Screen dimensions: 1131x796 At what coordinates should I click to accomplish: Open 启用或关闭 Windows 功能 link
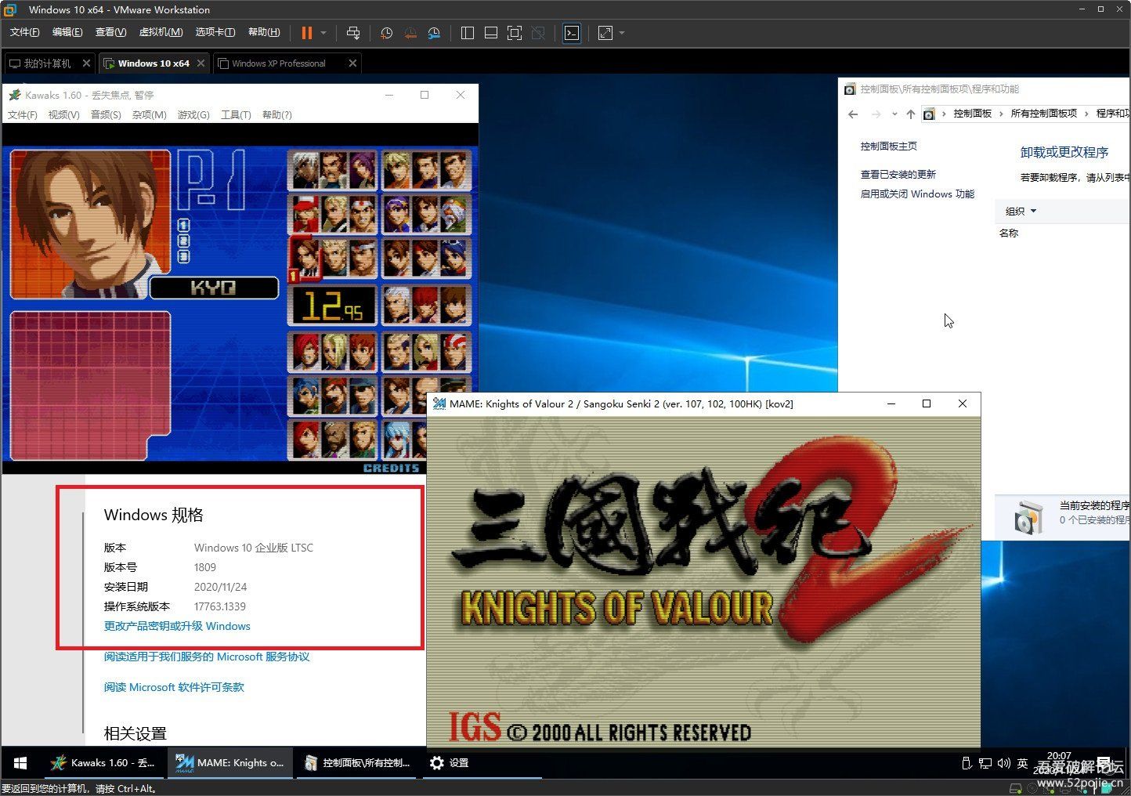(917, 194)
